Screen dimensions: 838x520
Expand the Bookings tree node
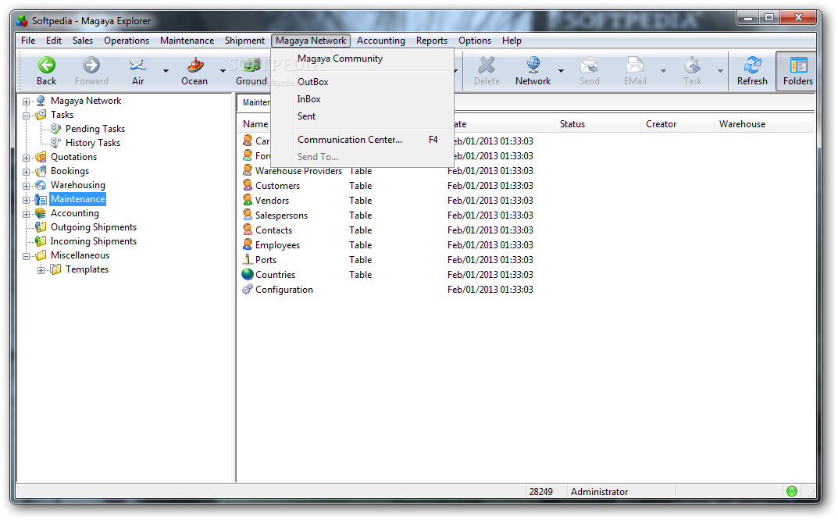(27, 172)
